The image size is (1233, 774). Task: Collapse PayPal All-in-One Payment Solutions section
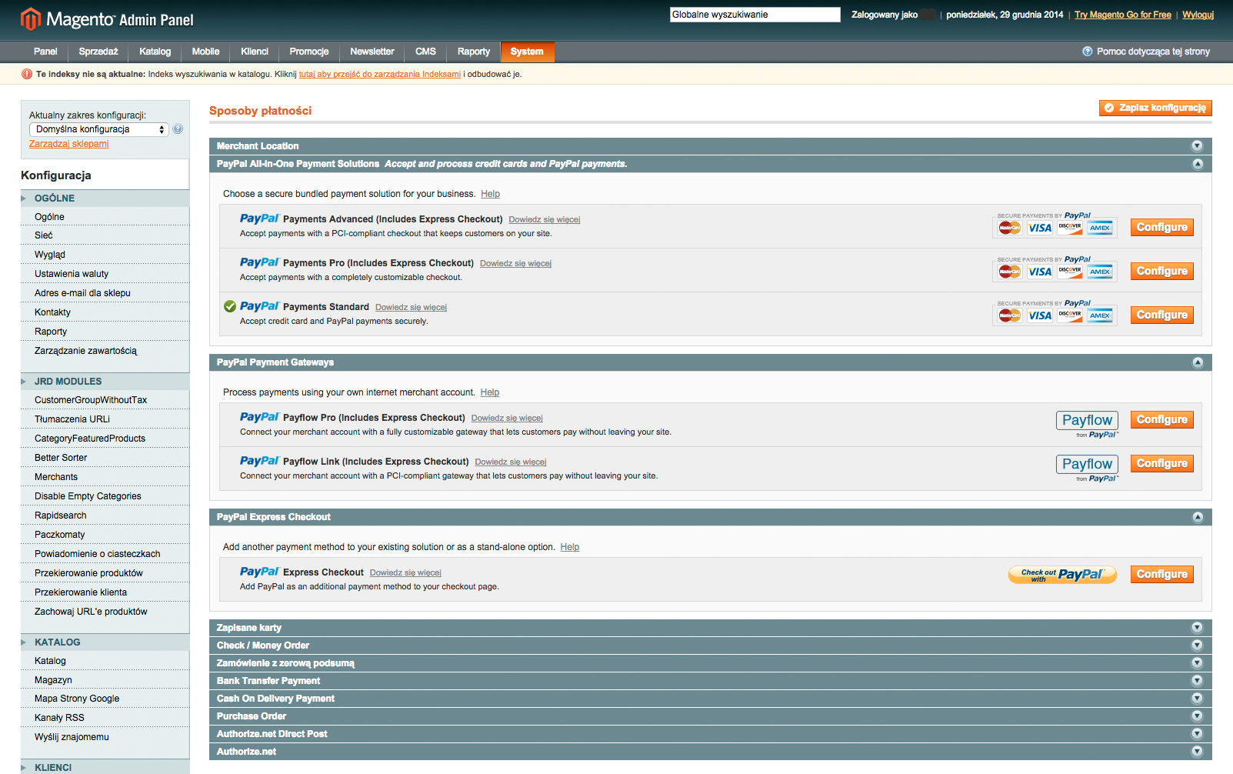(1197, 164)
